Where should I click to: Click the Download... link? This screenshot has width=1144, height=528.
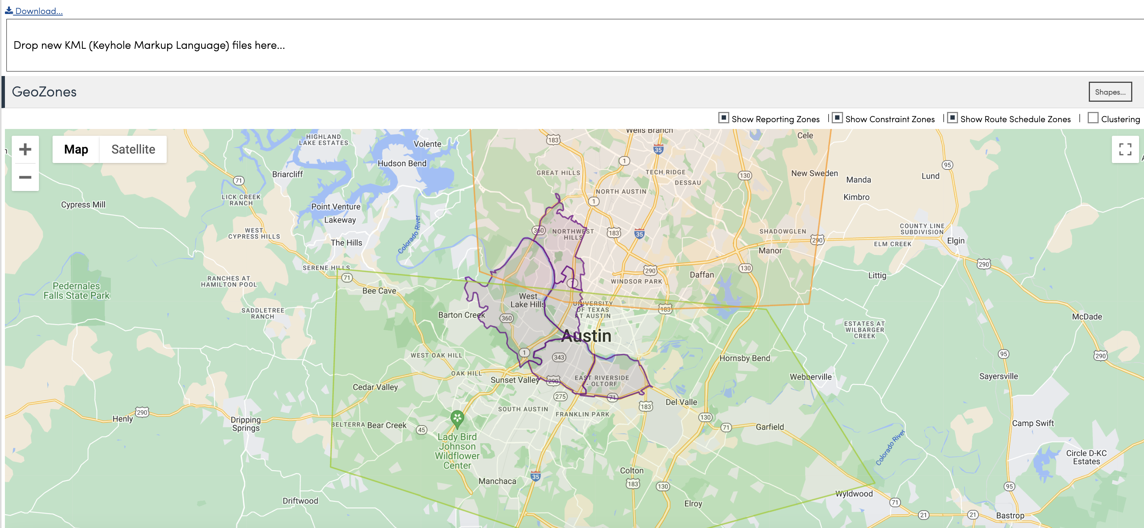[x=39, y=11]
